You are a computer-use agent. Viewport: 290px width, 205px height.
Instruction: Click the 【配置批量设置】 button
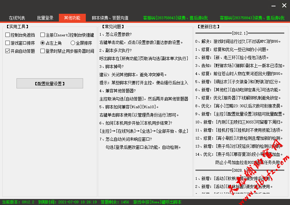pyautogui.click(x=50, y=83)
